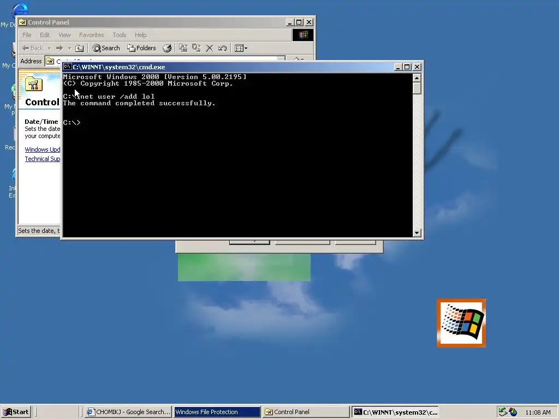Click the Move To toolbar icon
The height and width of the screenshot is (419, 559).
coord(183,48)
